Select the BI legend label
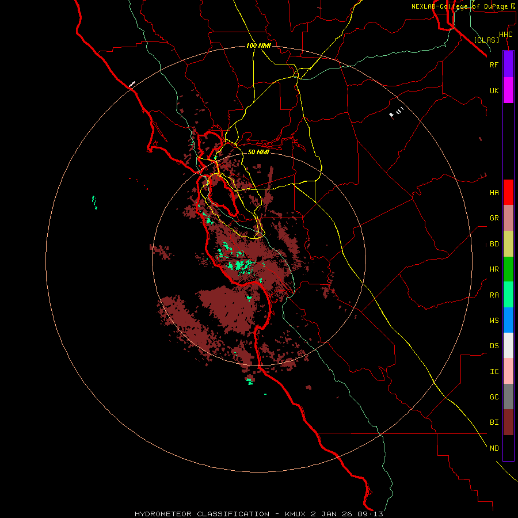518x518 pixels. click(494, 422)
